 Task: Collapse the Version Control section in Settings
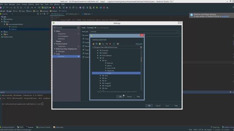pyautogui.click(x=55, y=44)
